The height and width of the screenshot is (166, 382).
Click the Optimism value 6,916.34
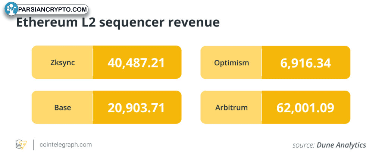(x=306, y=63)
